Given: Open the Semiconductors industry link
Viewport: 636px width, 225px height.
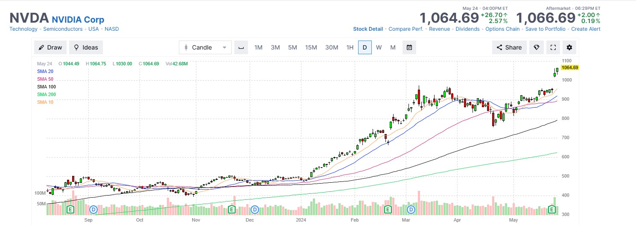Looking at the screenshot, I should point(63,29).
